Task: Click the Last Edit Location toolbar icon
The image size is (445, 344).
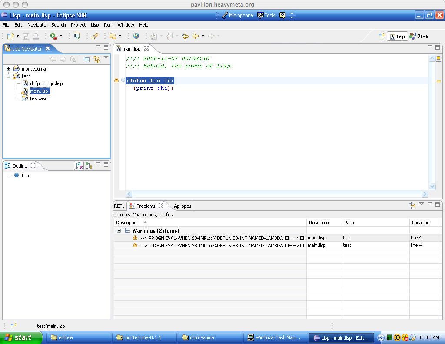Action: 185,36
